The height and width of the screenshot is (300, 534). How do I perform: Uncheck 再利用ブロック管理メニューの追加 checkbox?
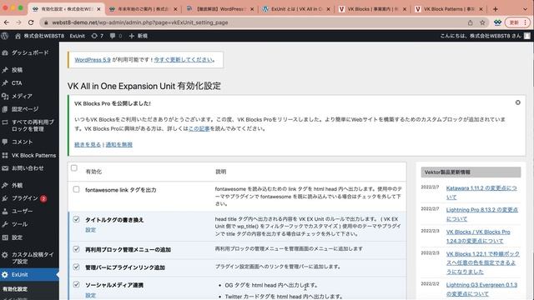pos(76,249)
